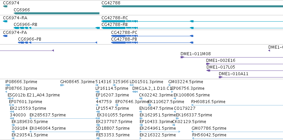Open the CG42788-PC protein feature
This screenshot has height=140, width=283.
pos(152,36)
